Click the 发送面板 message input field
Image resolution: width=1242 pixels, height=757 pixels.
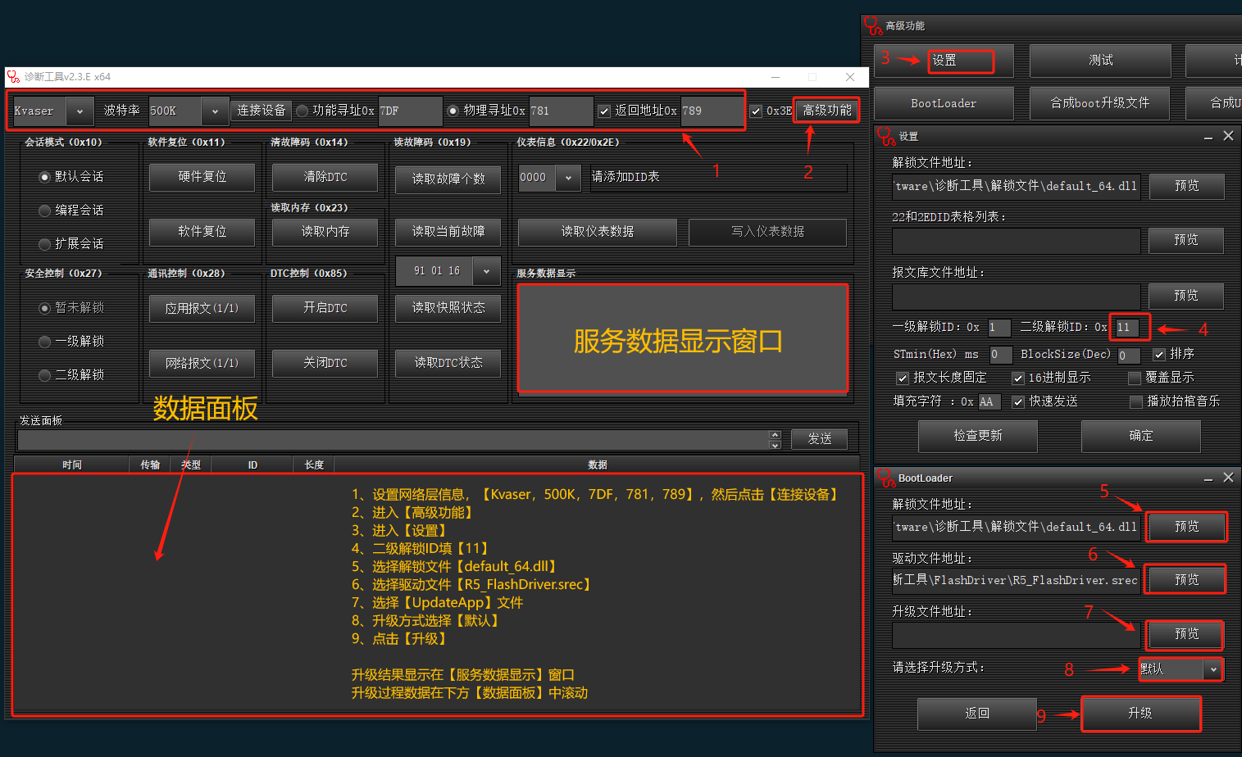pyautogui.click(x=392, y=440)
